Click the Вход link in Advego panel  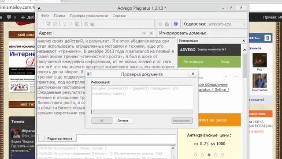click(225, 62)
